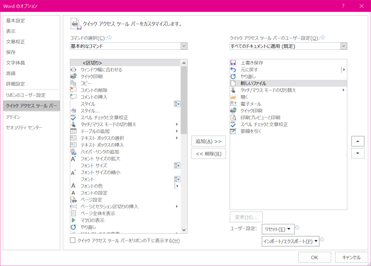Viewport: 371px width, 266px height.
Task: Choose コメントの挿入 icon in list
Action: point(74,97)
